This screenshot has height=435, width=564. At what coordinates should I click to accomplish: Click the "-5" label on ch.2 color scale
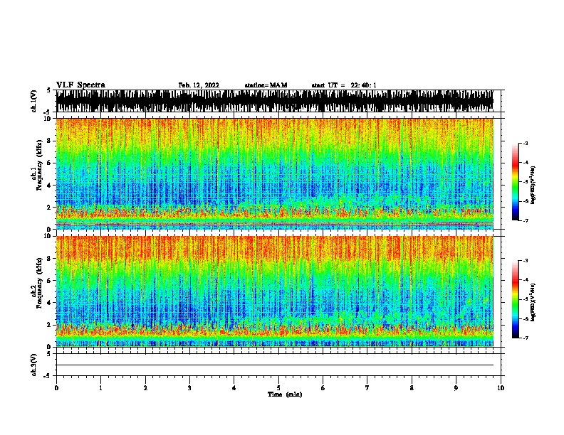pos(526,299)
